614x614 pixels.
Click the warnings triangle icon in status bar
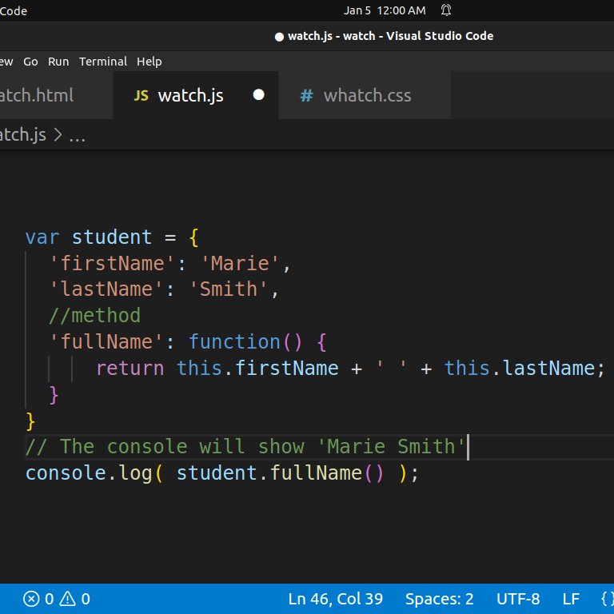click(68, 598)
